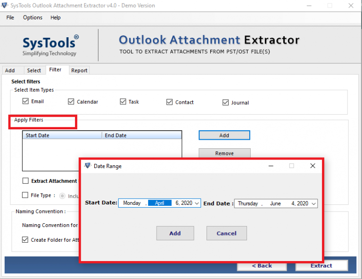Toggle the Calendar checkbox
Screen dimensions: 362x279
point(71,101)
